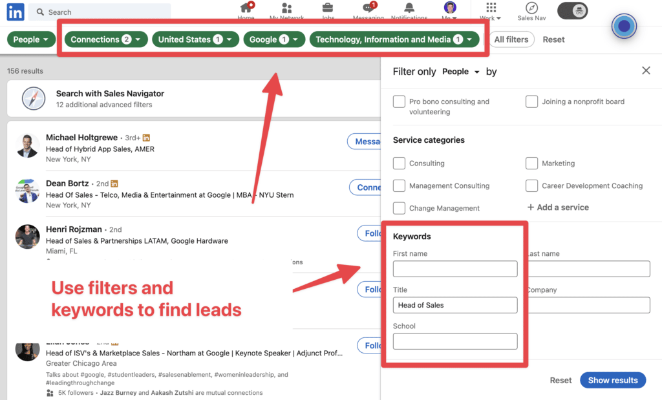Open Michael Holtgrewe's profile photo
Image resolution: width=662 pixels, height=400 pixels.
pos(27,145)
